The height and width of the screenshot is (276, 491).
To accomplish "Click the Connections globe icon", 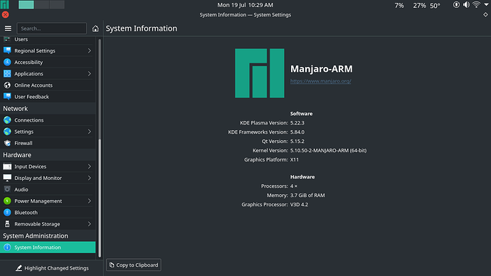I will [x=7, y=120].
